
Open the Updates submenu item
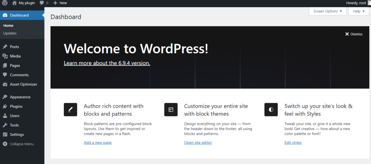(10, 33)
